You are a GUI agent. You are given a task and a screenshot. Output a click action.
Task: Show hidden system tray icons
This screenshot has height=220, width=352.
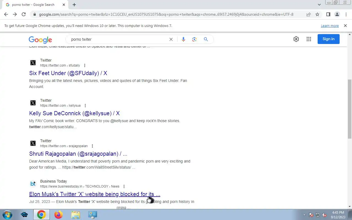coord(304,215)
